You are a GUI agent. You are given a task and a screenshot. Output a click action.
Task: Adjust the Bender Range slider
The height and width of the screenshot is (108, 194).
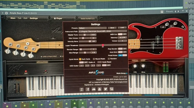click(81, 49)
